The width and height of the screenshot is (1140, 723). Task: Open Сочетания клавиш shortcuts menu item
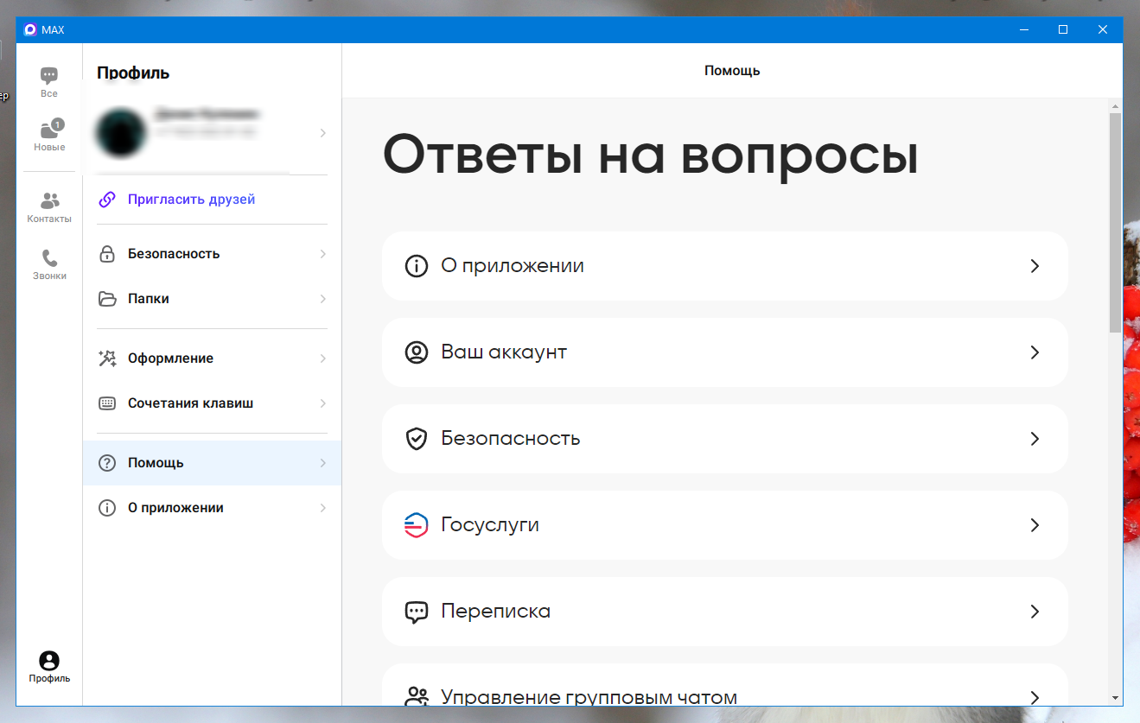point(212,403)
